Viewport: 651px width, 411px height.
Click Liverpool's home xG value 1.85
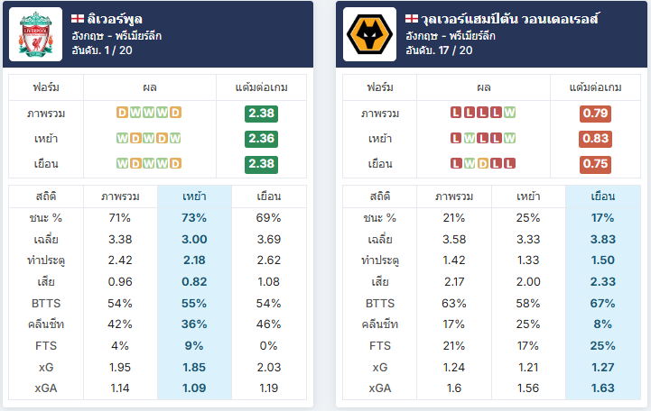point(194,367)
